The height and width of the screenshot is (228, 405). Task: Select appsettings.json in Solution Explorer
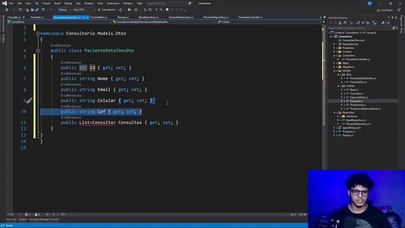(x=351, y=128)
